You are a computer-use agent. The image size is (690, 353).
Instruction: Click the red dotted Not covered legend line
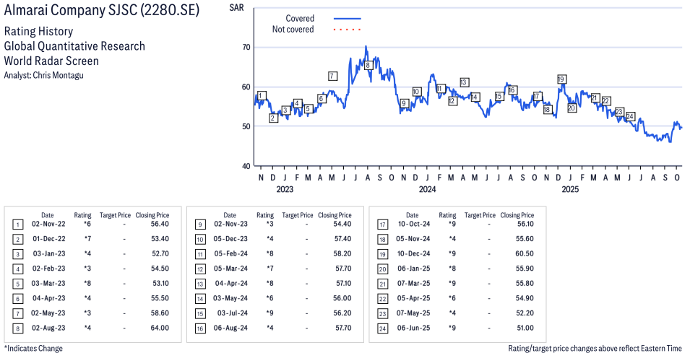(347, 30)
